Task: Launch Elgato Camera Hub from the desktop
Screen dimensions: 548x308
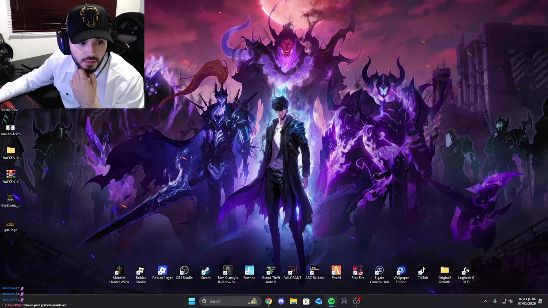Action: (x=379, y=274)
